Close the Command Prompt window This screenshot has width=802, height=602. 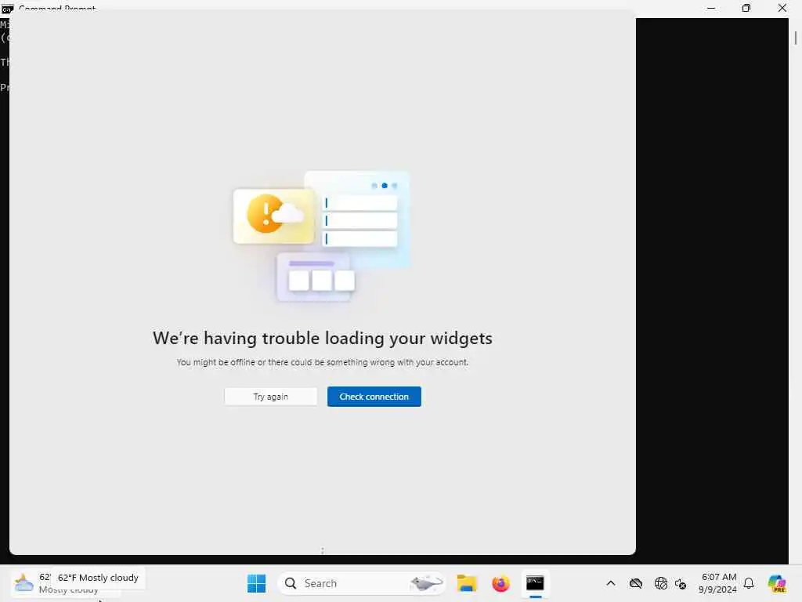click(x=782, y=8)
